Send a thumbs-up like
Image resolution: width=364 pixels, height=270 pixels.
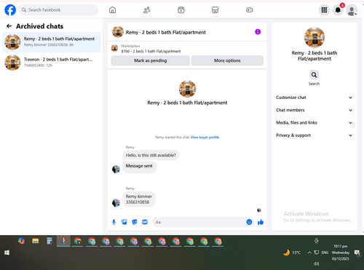[x=261, y=222]
